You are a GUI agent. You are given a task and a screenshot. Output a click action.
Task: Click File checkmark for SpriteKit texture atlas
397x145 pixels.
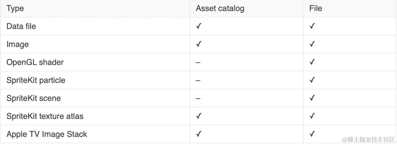(312, 116)
